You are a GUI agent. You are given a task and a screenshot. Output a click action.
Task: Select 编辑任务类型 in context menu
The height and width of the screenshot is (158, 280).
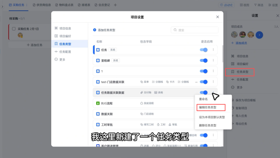(x=211, y=107)
